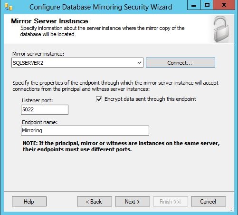Click the padlock icon in header
This screenshot has height=215, width=238.
pos(221,29)
